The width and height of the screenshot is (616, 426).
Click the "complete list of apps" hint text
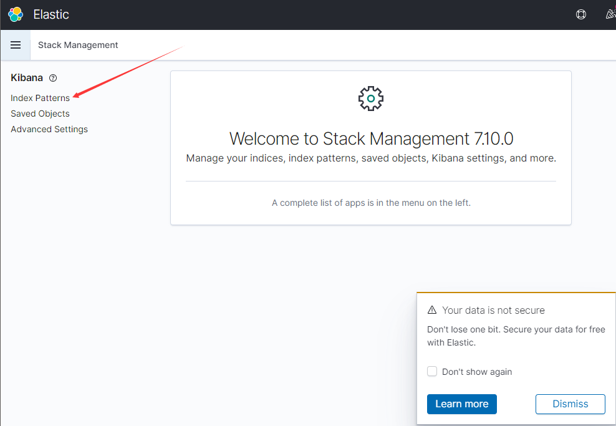[x=371, y=203]
